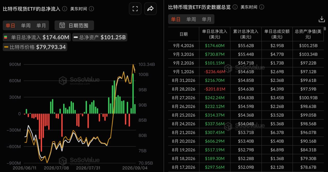The width and height of the screenshot is (328, 172).
Task: Click the $52.79B cumulative inflow cell
Action: pyautogui.click(x=246, y=150)
